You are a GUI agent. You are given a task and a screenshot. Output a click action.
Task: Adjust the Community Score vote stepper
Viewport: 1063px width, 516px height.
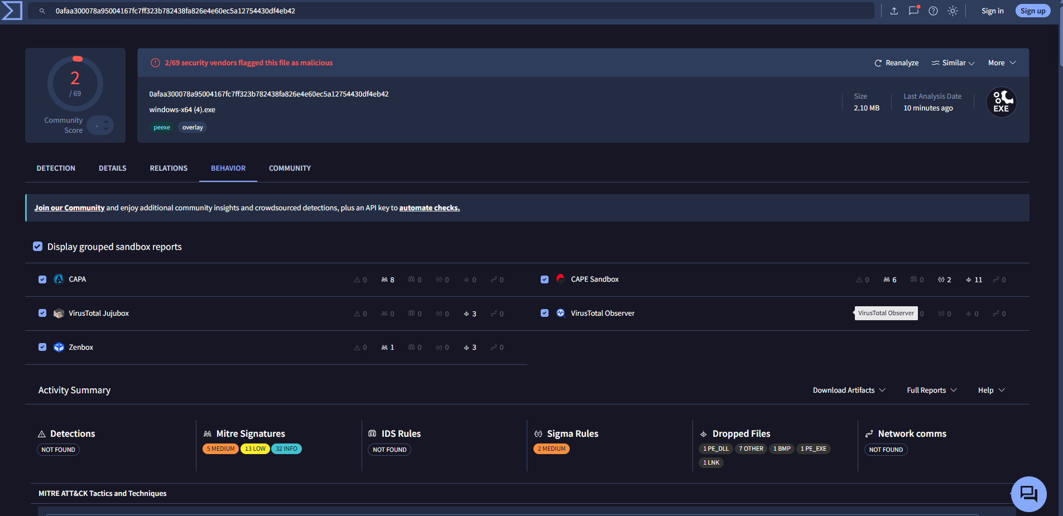pyautogui.click(x=100, y=126)
